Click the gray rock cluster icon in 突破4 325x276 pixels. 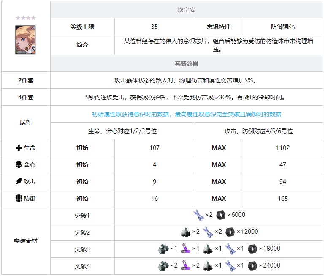pyautogui.click(x=163, y=265)
